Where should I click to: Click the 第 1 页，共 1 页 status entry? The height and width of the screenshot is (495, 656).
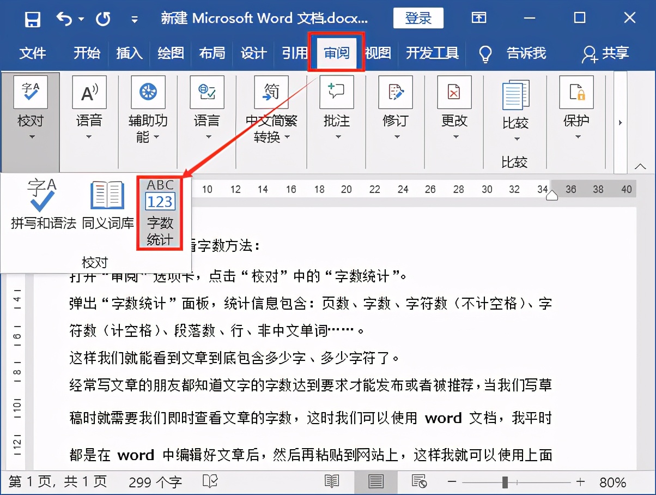coord(58,482)
